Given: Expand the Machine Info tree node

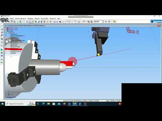Looking at the screenshot, I should click(6, 29).
